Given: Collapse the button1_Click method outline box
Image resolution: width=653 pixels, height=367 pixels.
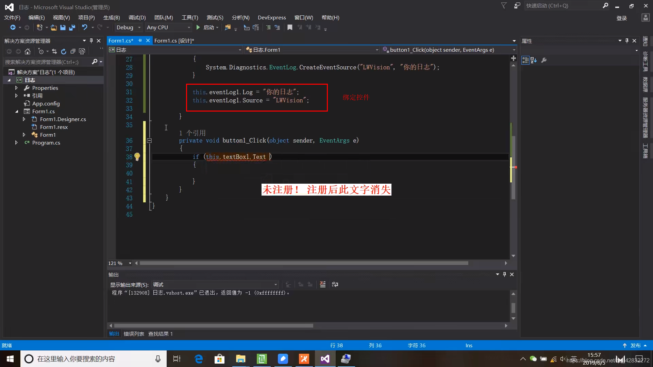Looking at the screenshot, I should tap(149, 140).
